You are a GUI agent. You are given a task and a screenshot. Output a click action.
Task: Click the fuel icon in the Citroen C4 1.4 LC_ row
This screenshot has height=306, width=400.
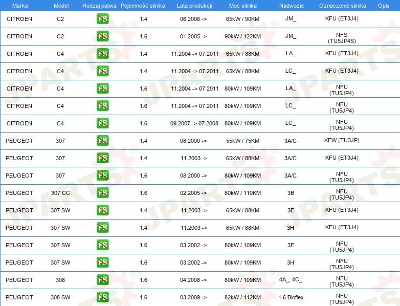tap(102, 71)
